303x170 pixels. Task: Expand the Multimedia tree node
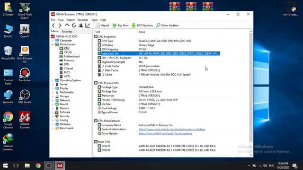point(53,93)
